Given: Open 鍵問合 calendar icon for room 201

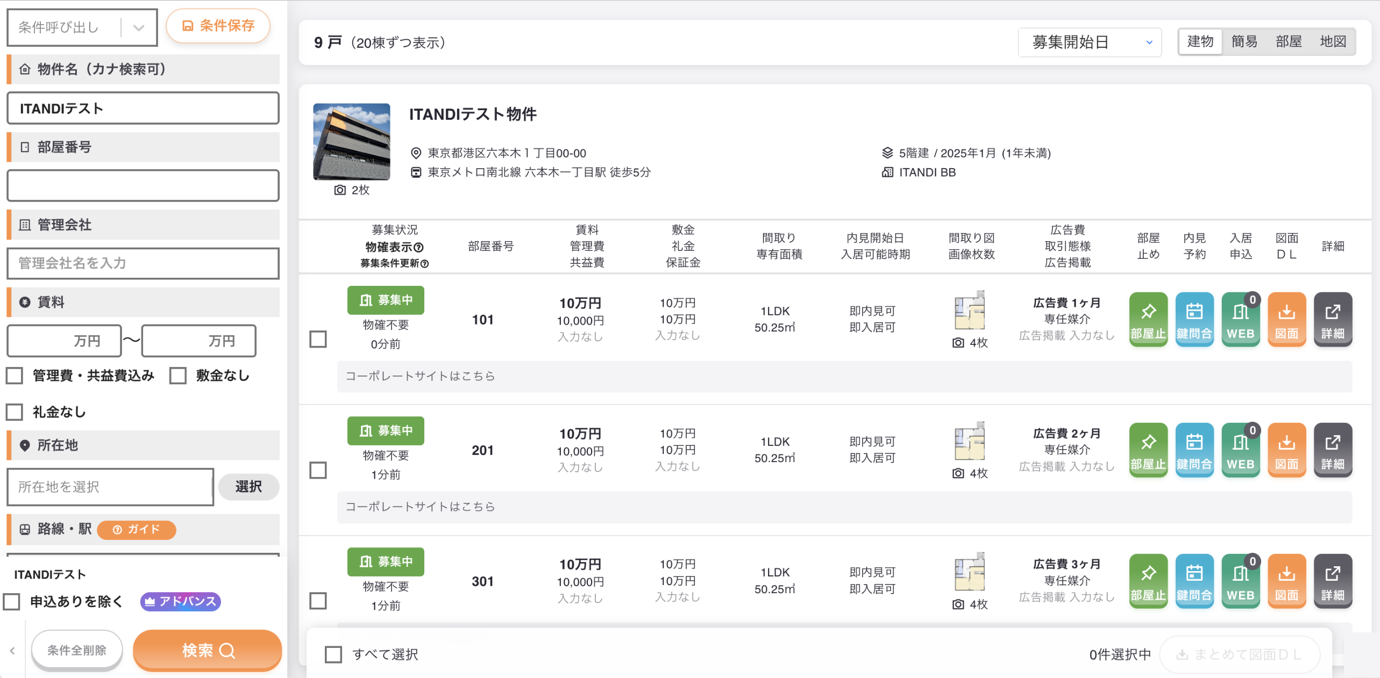Looking at the screenshot, I should point(1194,450).
